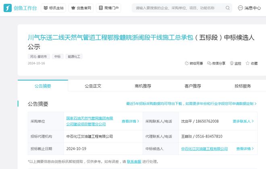Switch to 客户推荐 tab
Viewport: 266px width, 169px height.
click(193, 86)
